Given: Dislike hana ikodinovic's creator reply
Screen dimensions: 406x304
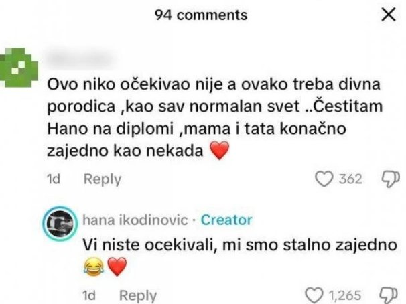Looking at the screenshot, I should click(x=387, y=295).
